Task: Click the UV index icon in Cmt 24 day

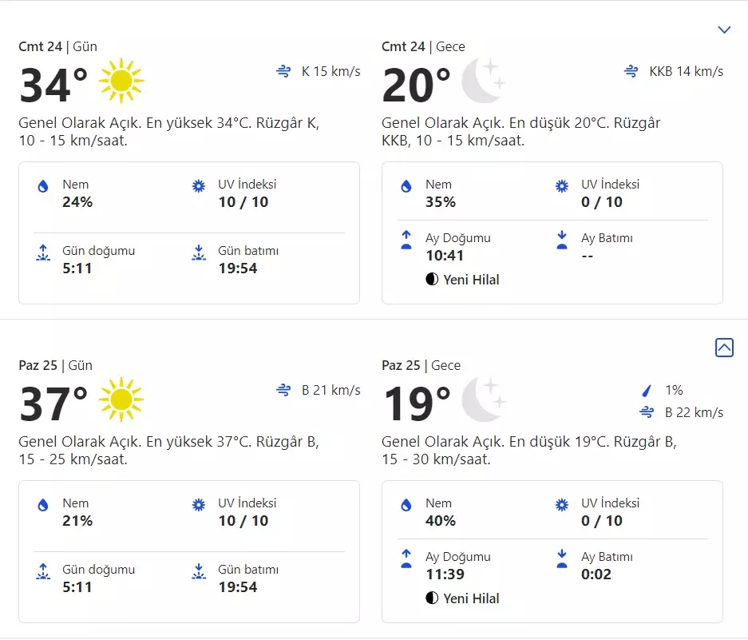Action: coord(199,186)
